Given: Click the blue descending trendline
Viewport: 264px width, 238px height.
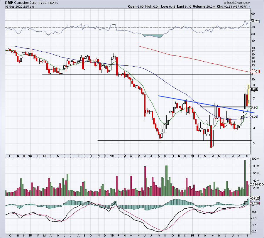Looking at the screenshot, I should point(206,104).
